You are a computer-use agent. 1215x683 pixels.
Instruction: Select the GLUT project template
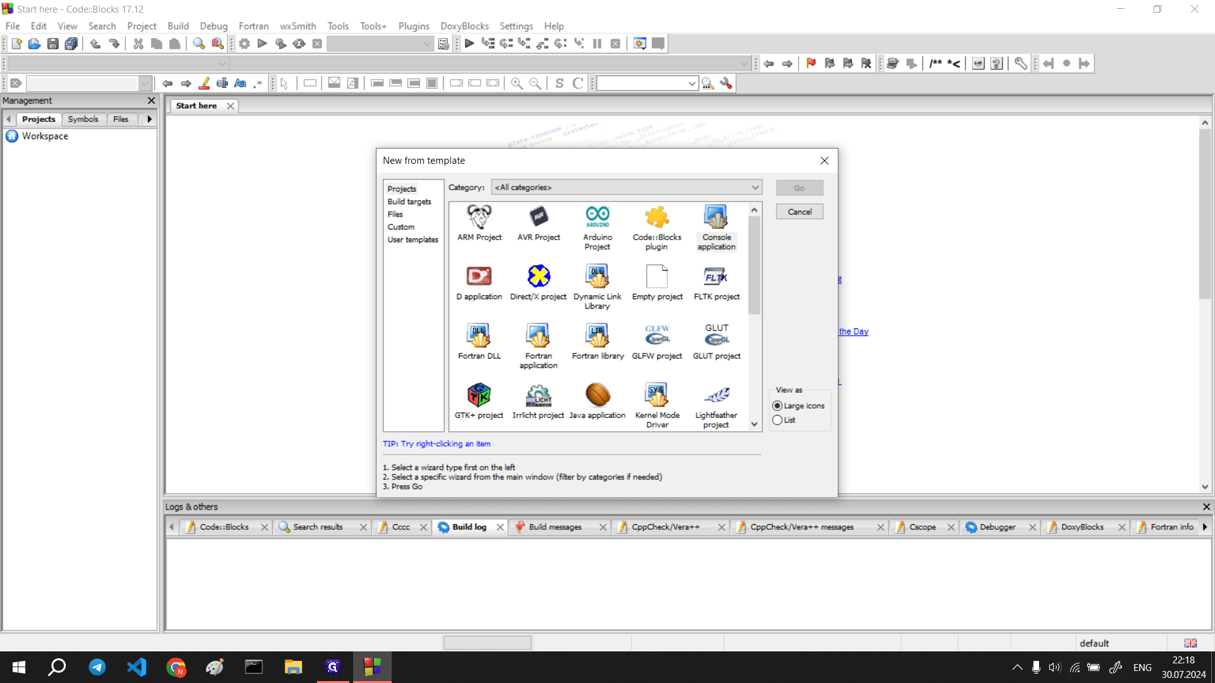[716, 342]
